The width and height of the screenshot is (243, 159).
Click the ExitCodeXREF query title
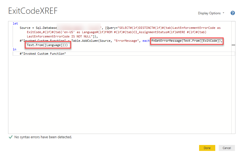[x=33, y=11]
